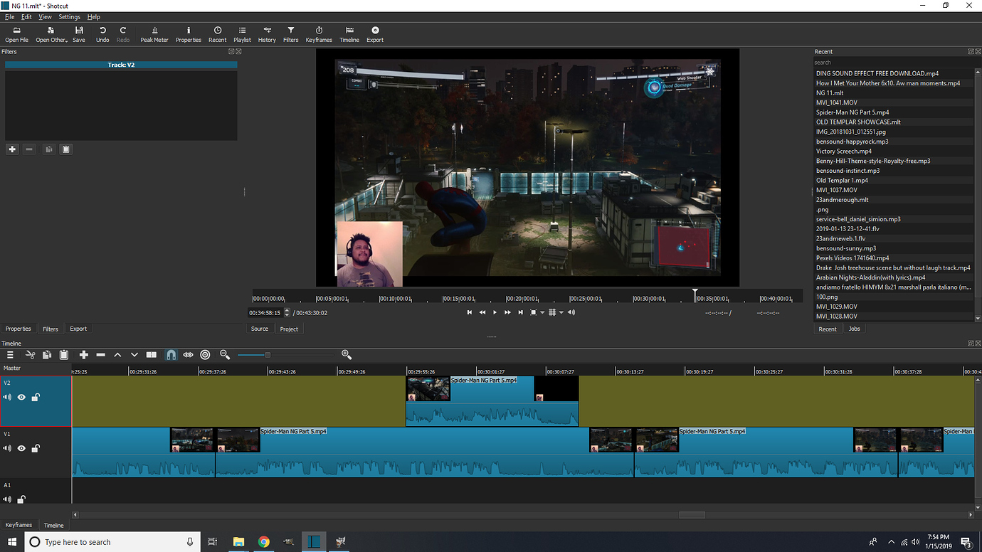Cut the clip with the scissors icon
Screen dimensions: 982x552
click(30, 354)
